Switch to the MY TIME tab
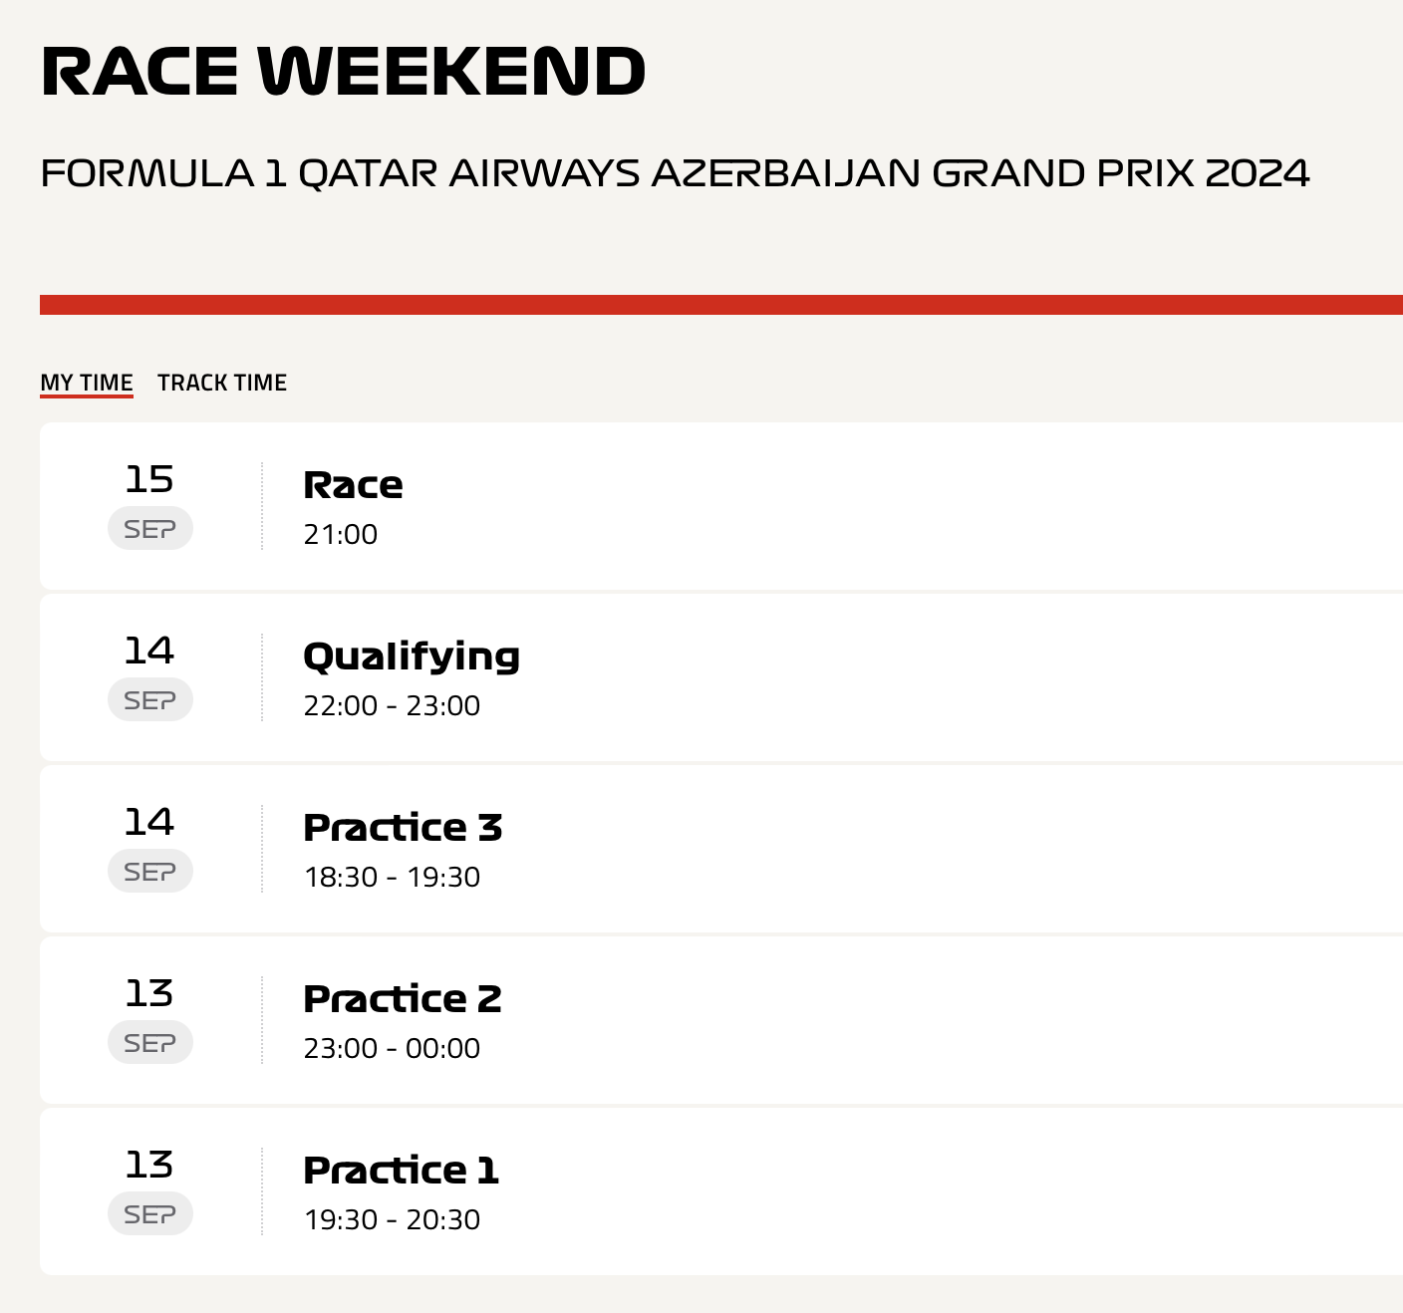 pos(87,383)
